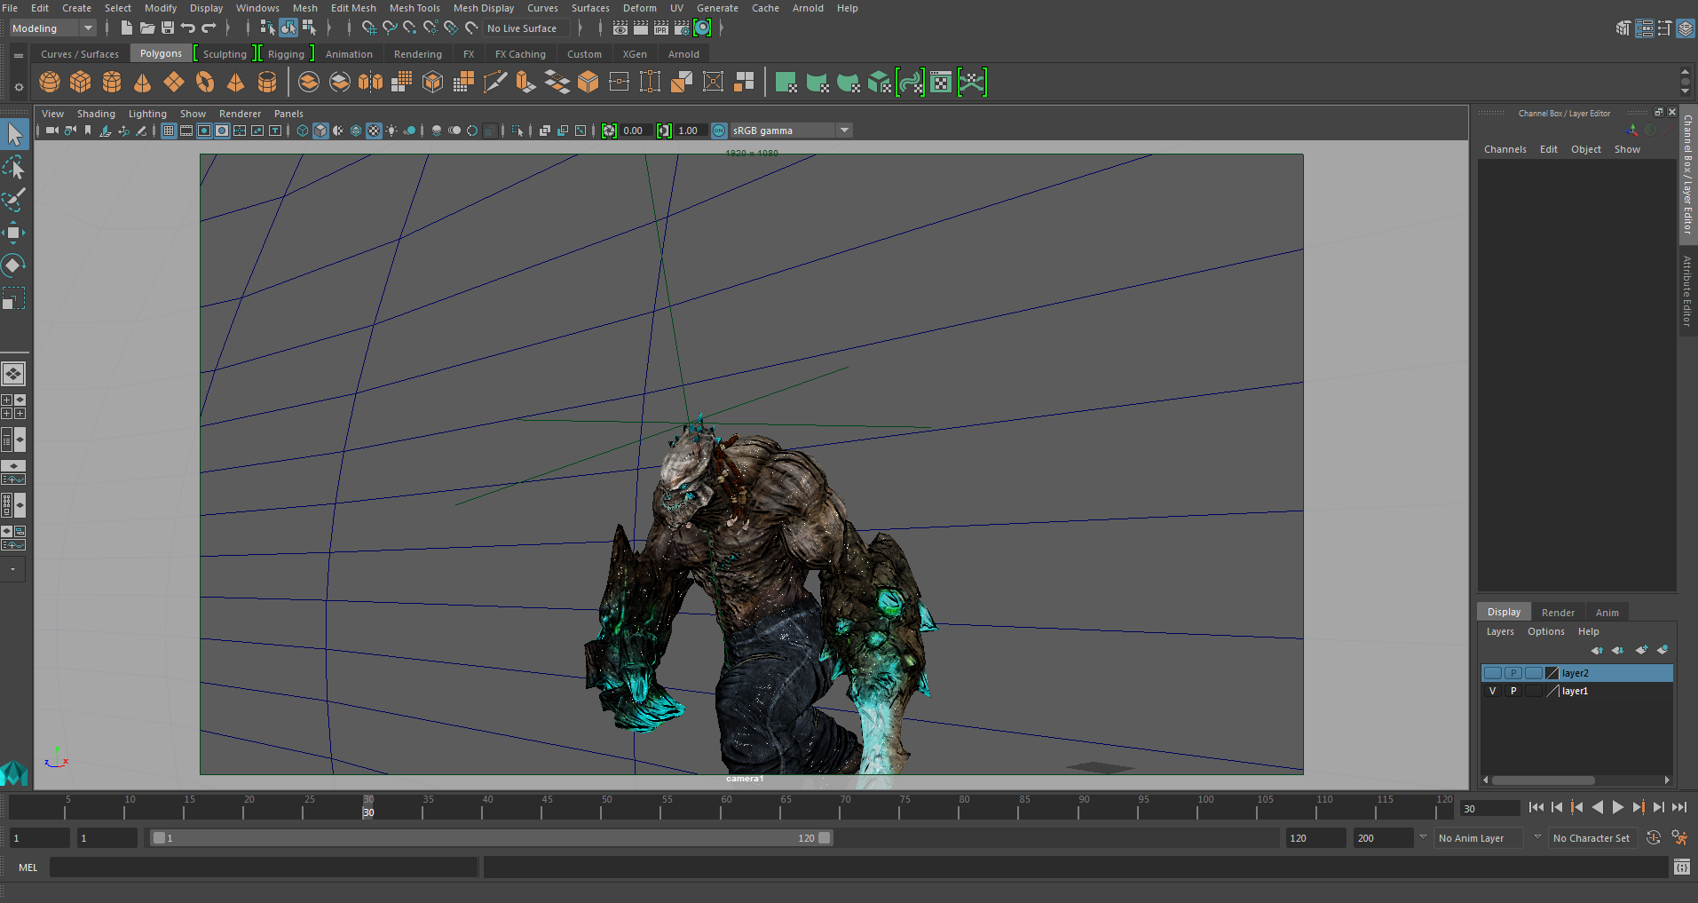Viewport: 1698px width, 903px height.
Task: Click create new empty layer icon
Action: (1641, 650)
